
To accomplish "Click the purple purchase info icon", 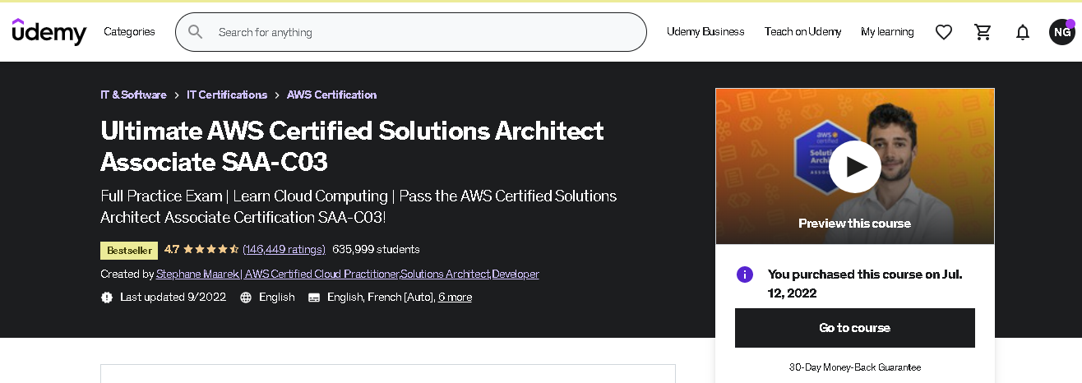I will (x=745, y=275).
